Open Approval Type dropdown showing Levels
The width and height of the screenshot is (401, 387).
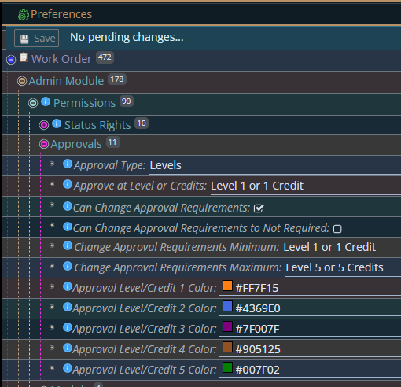275,166
